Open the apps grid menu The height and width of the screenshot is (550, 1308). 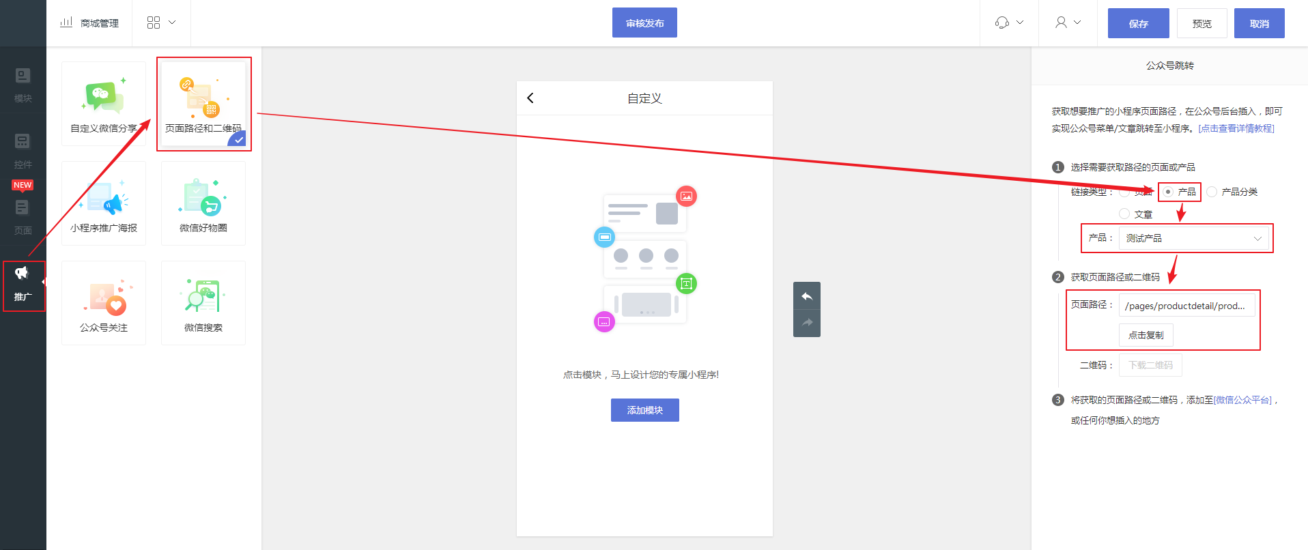[162, 23]
